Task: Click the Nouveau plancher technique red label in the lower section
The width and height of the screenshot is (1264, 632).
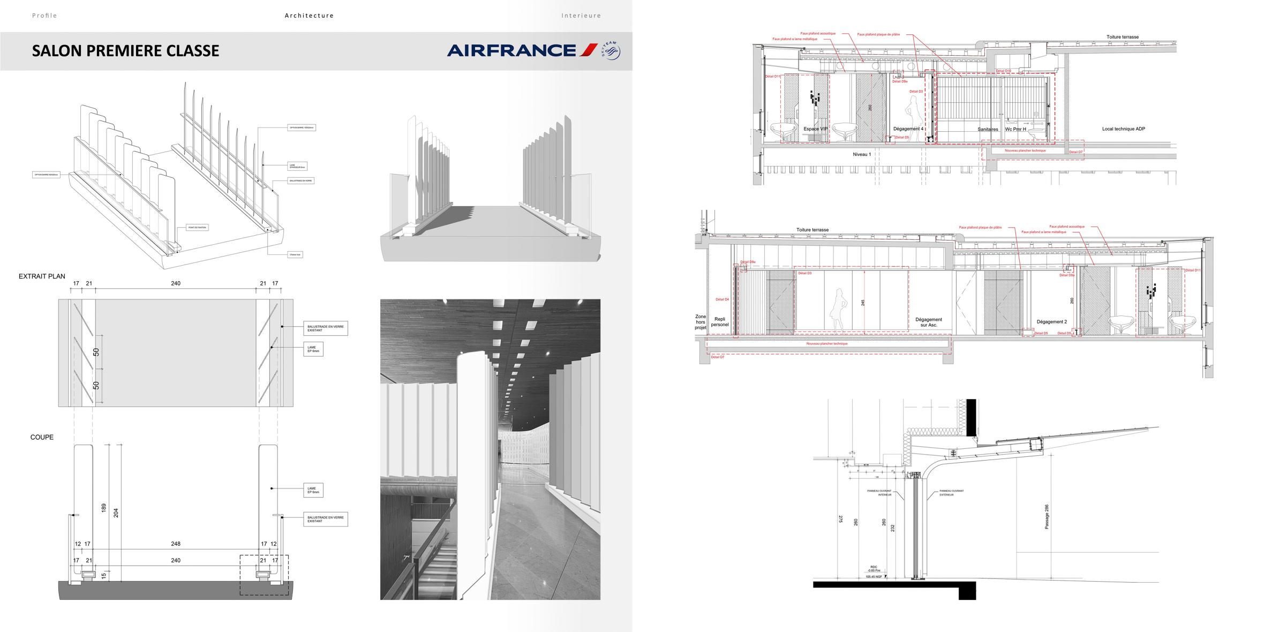Action: coord(827,343)
